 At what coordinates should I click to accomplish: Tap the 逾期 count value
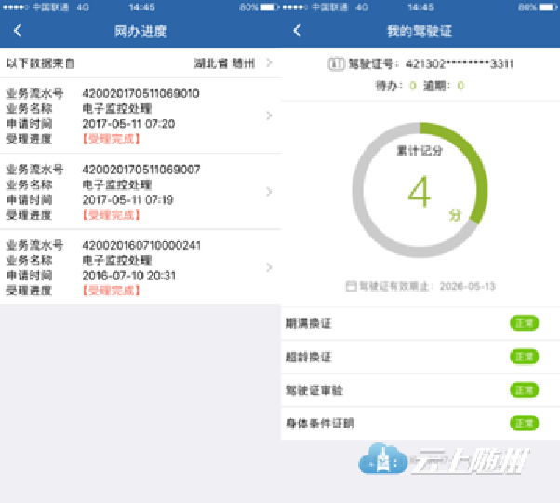460,86
